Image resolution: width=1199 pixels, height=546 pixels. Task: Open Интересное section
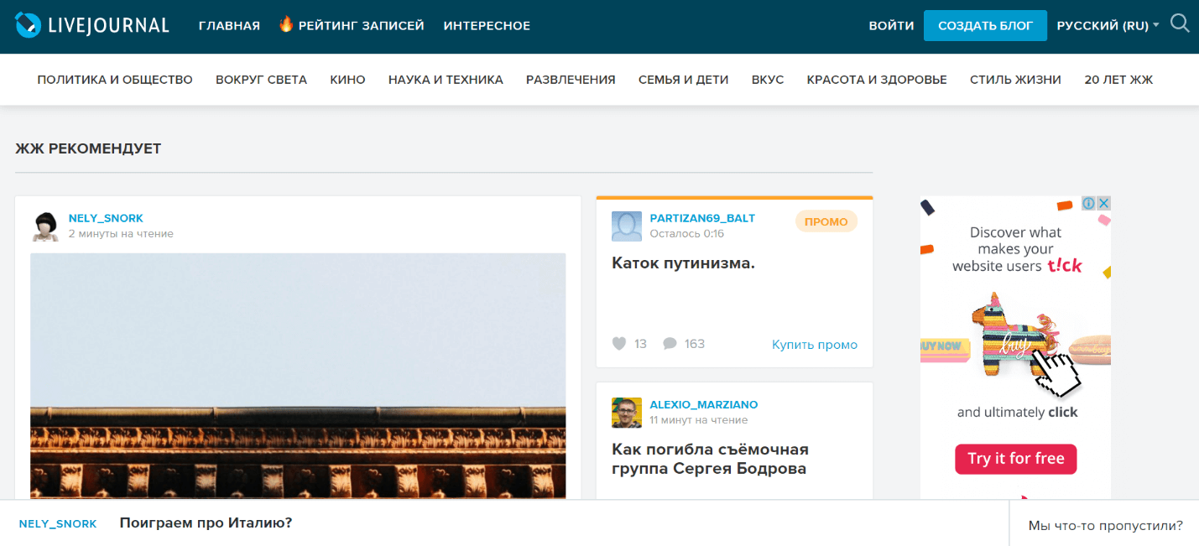(487, 26)
